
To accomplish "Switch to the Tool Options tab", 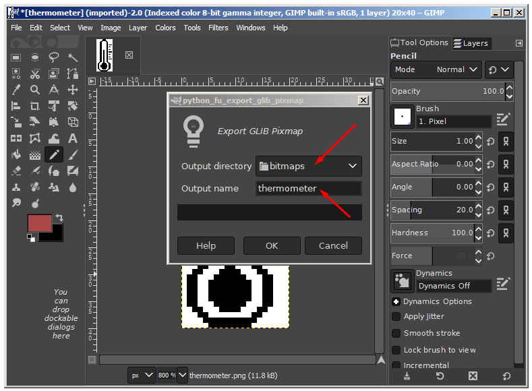I will click(419, 42).
